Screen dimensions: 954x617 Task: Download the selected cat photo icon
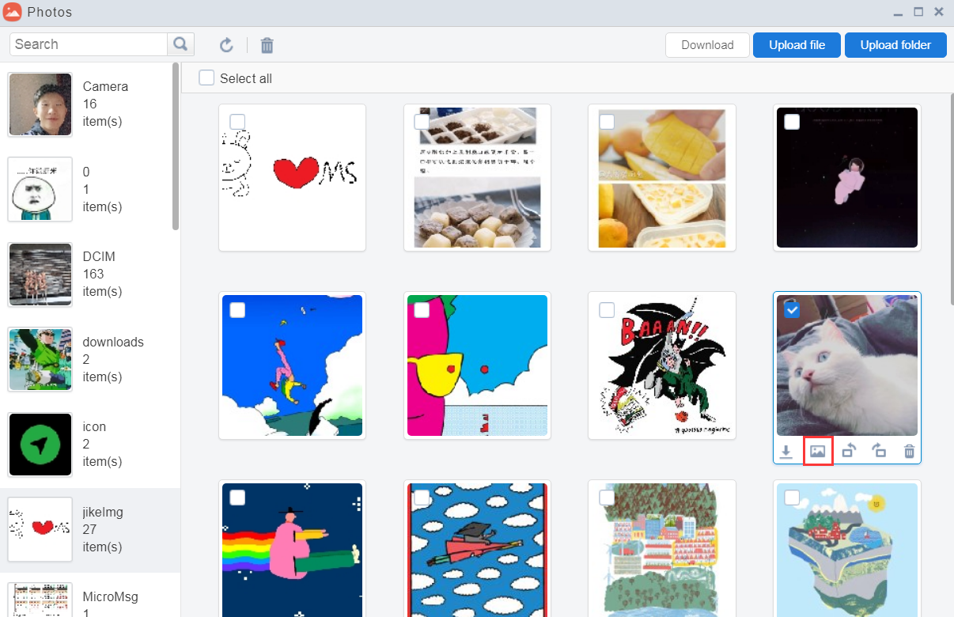point(786,452)
